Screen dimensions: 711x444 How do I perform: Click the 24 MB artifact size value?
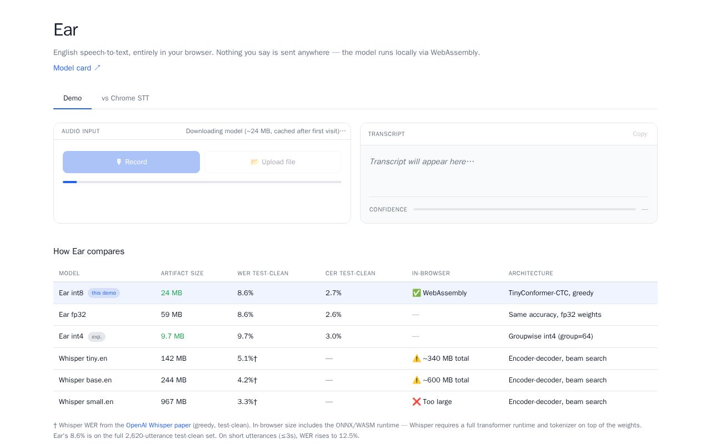172,293
